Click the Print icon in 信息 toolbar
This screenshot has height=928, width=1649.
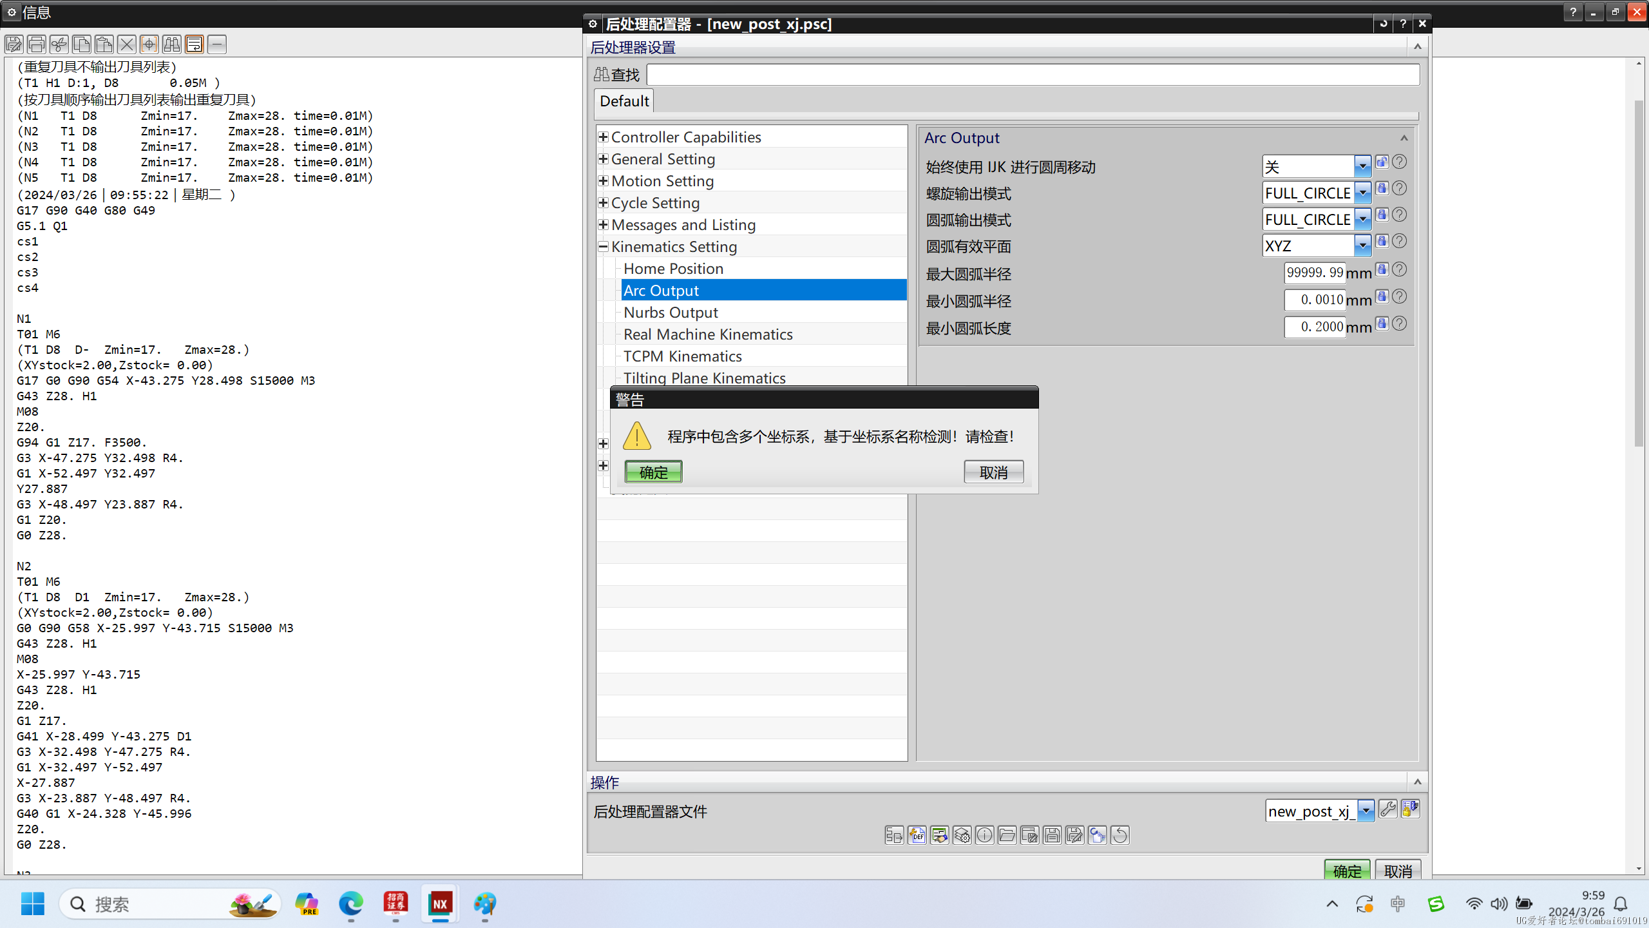click(x=37, y=44)
